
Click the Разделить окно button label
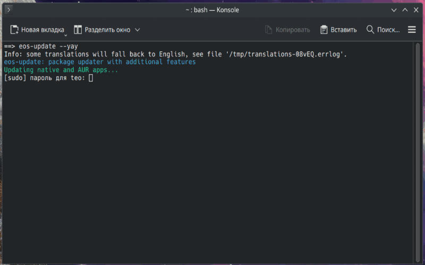[107, 30]
